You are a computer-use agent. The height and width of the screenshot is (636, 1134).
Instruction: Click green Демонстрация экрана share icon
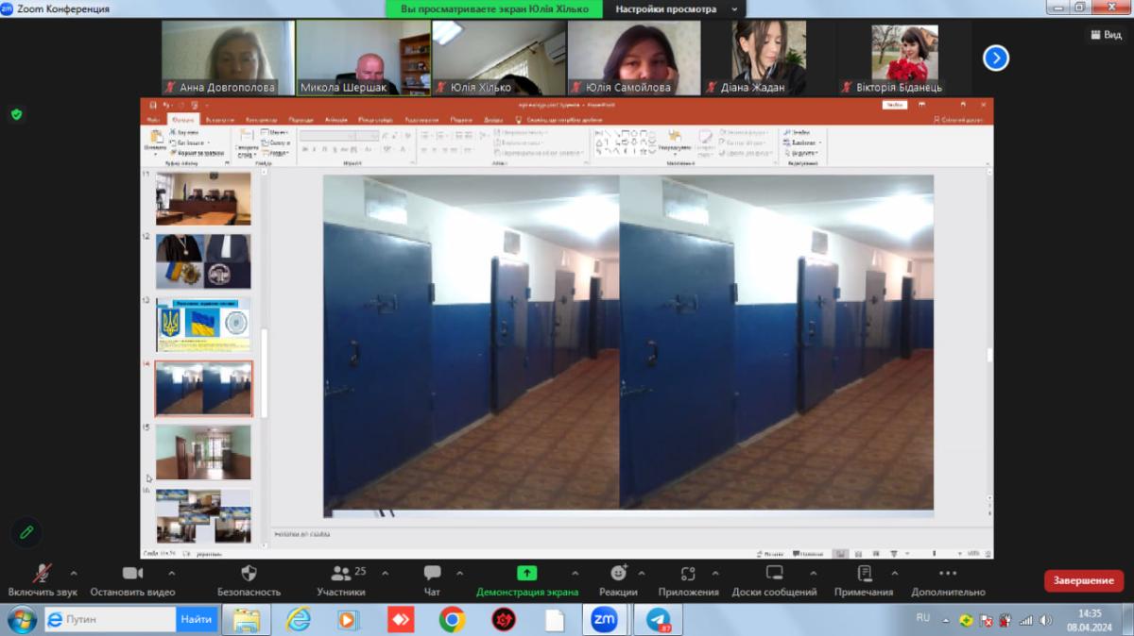(x=527, y=573)
